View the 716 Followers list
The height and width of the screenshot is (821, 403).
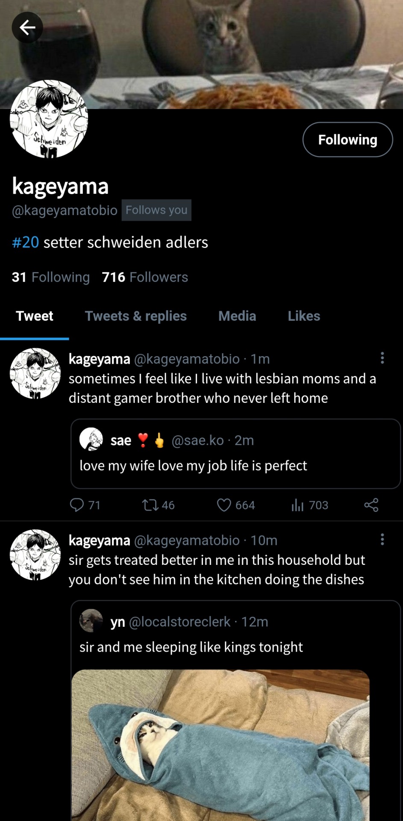click(145, 277)
